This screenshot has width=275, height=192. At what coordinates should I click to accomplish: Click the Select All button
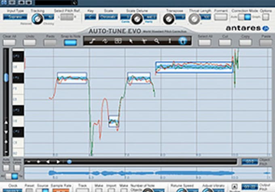pos(205,43)
